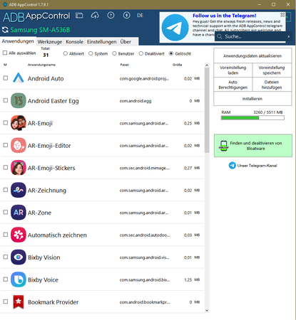Click the dollar donate icon in header

tap(126, 16)
